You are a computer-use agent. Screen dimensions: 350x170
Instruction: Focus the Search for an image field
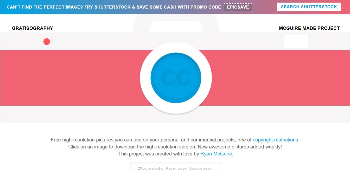176,167
